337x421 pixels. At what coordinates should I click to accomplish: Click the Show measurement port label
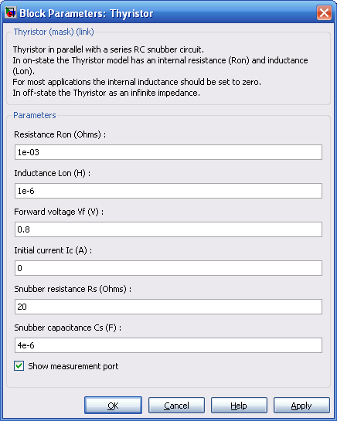click(73, 366)
